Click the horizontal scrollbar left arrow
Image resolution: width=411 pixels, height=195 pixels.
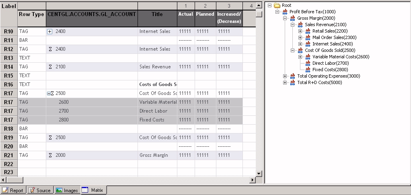pyautogui.click(x=3, y=180)
